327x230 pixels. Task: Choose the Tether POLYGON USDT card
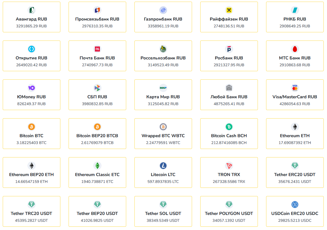click(229, 211)
